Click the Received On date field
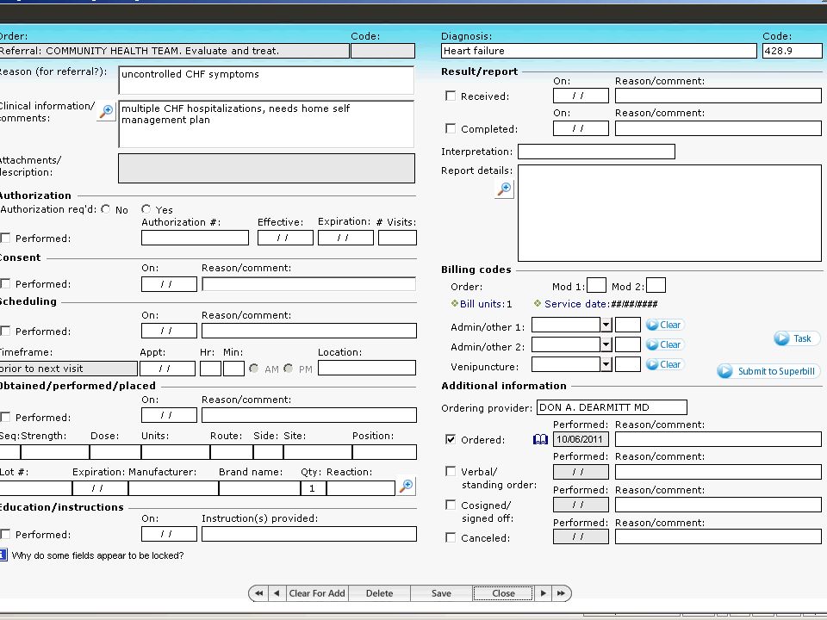The height and width of the screenshot is (620, 827). (581, 96)
